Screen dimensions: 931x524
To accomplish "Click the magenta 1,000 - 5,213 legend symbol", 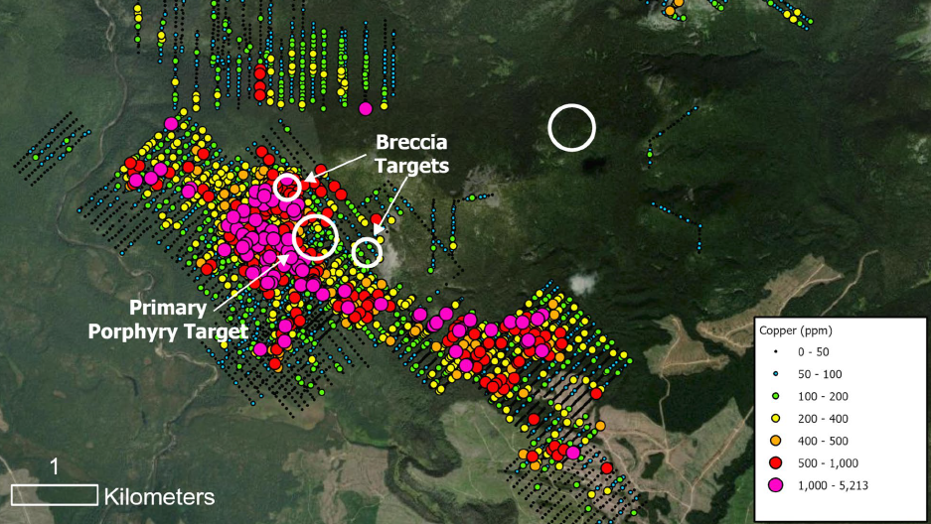I will click(x=777, y=484).
